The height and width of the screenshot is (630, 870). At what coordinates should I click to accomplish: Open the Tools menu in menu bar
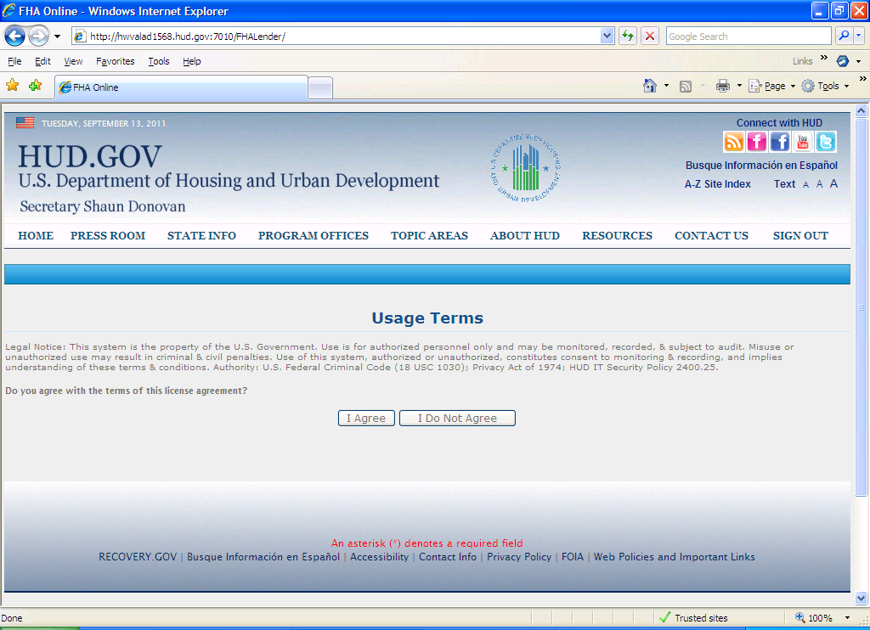(159, 61)
